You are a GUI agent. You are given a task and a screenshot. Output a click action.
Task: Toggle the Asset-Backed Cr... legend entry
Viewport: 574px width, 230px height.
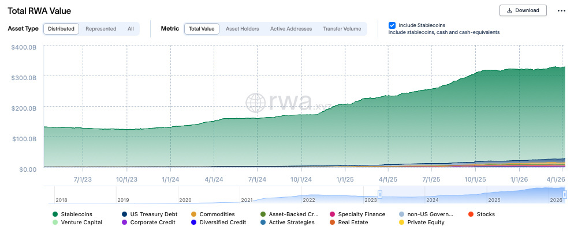point(289,214)
